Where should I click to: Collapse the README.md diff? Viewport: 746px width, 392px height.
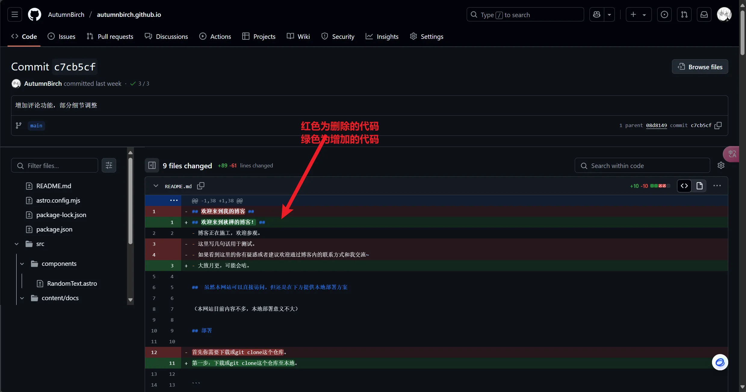click(x=156, y=186)
